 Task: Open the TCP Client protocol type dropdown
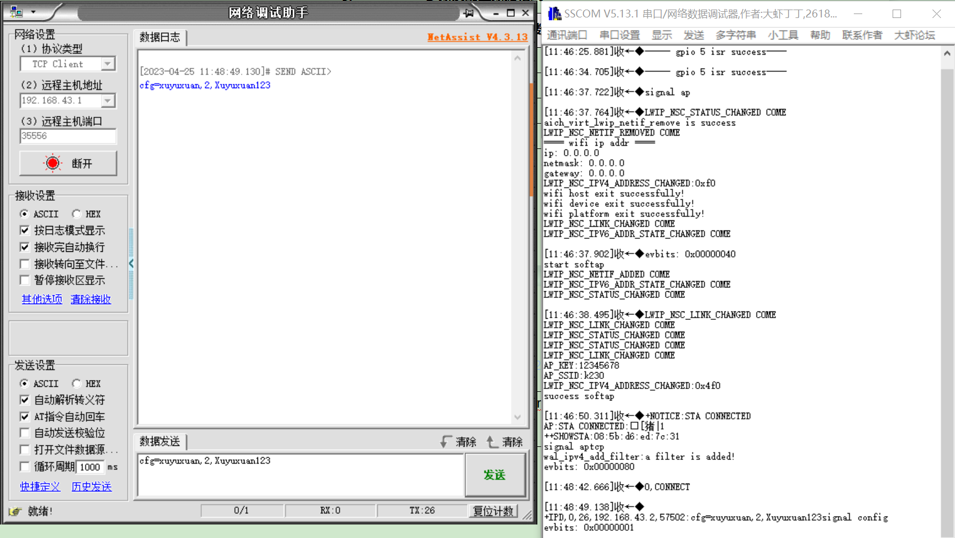tap(107, 64)
